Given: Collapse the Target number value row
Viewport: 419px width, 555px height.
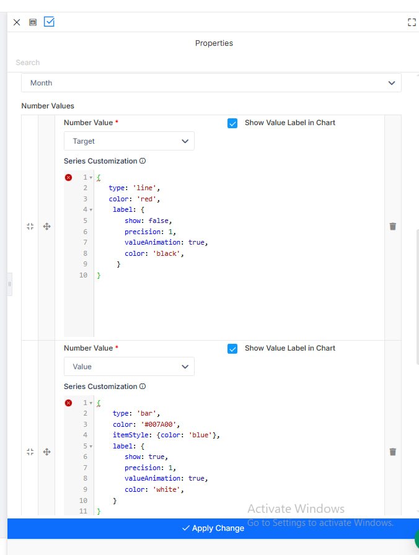Looking at the screenshot, I should tap(30, 227).
